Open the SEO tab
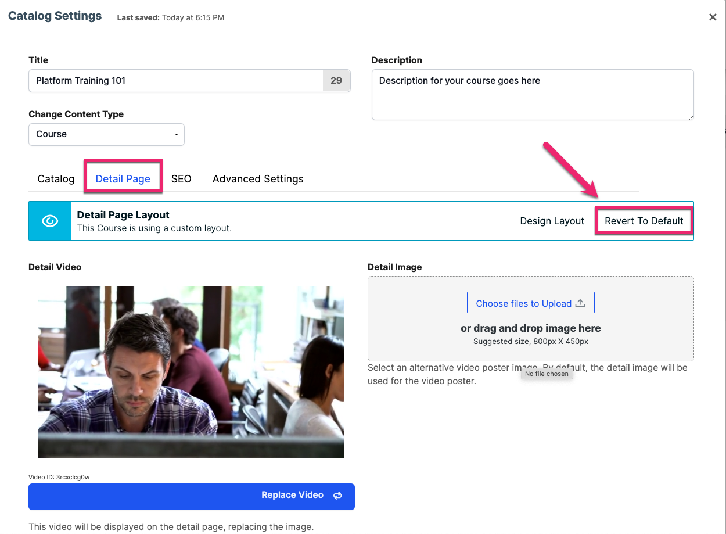The image size is (726, 534). click(181, 178)
